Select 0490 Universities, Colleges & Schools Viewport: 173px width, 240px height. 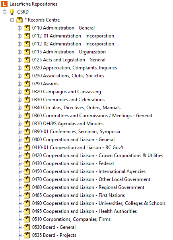click(x=99, y=203)
